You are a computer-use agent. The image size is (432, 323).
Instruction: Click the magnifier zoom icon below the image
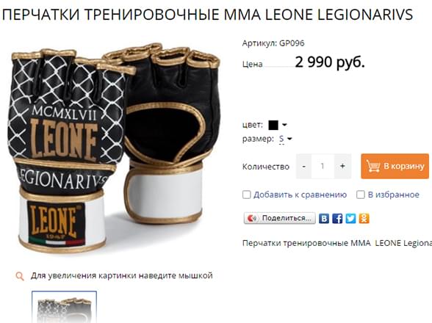coord(20,276)
